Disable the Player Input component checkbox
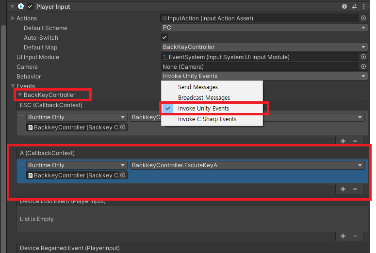 (x=30, y=6)
